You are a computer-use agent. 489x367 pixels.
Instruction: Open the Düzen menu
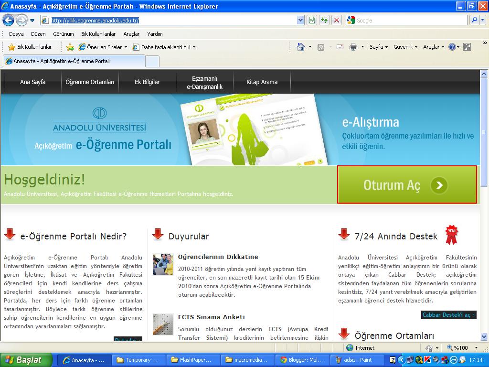pos(38,34)
